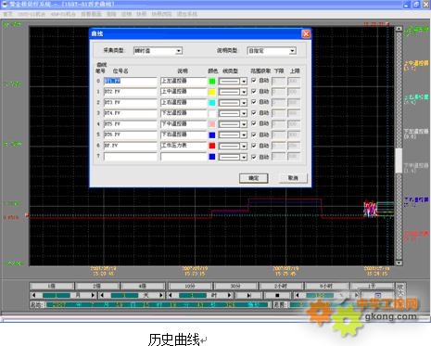Click the chart's vertical scrollbar up arrow

399,29
